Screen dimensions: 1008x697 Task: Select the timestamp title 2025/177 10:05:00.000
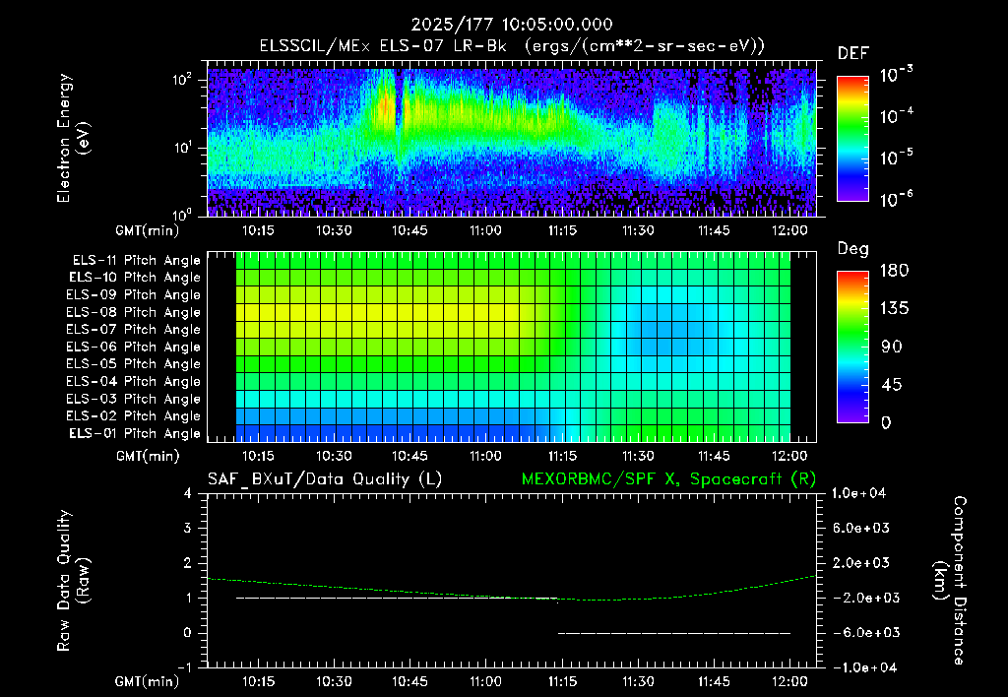pos(512,25)
